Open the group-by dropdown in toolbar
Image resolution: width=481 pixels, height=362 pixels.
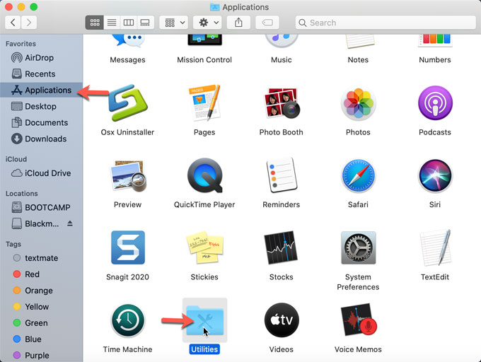click(x=173, y=23)
